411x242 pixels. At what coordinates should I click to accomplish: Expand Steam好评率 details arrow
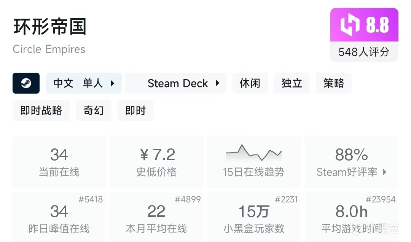(x=384, y=172)
